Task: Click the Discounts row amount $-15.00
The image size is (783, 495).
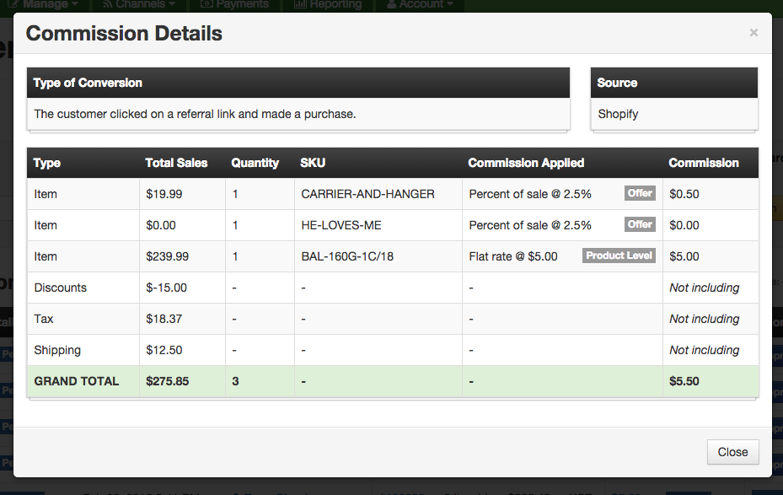Action: click(167, 288)
